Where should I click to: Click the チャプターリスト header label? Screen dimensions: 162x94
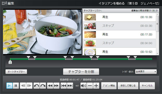pos(93,11)
